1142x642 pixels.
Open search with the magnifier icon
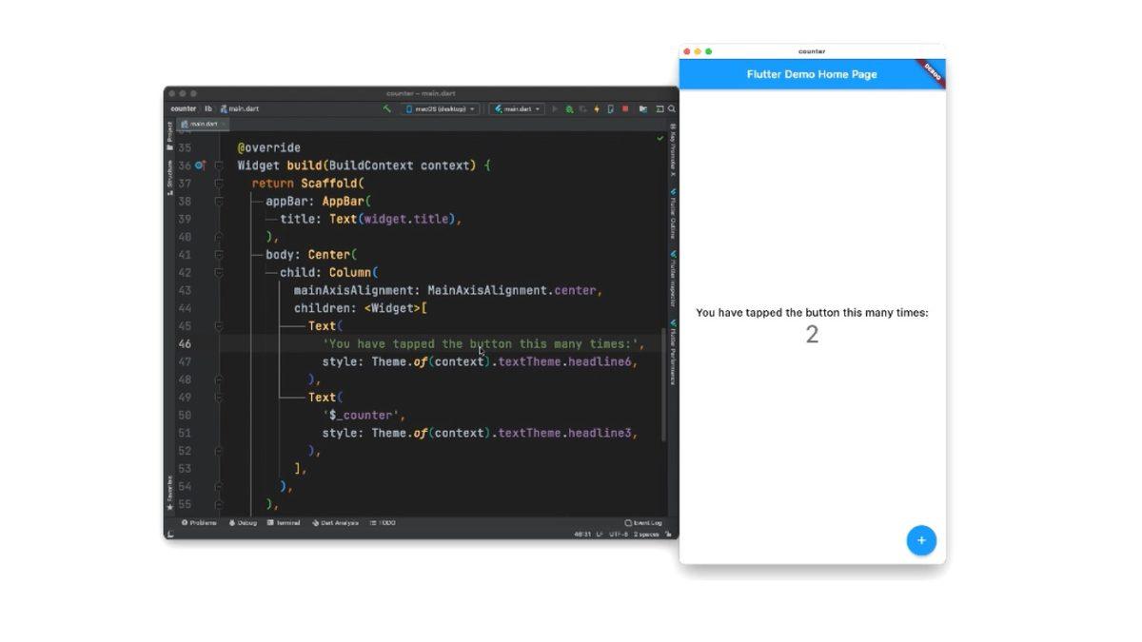click(x=671, y=108)
